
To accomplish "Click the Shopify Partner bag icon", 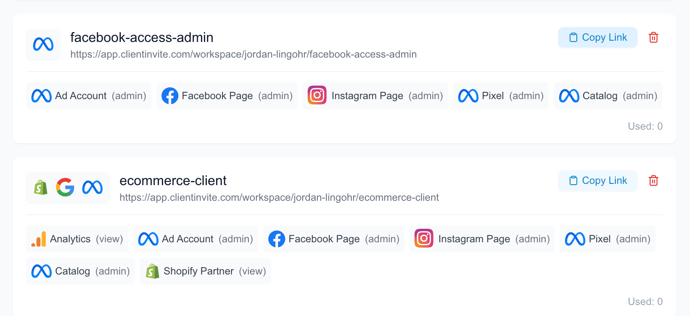I will [x=152, y=271].
